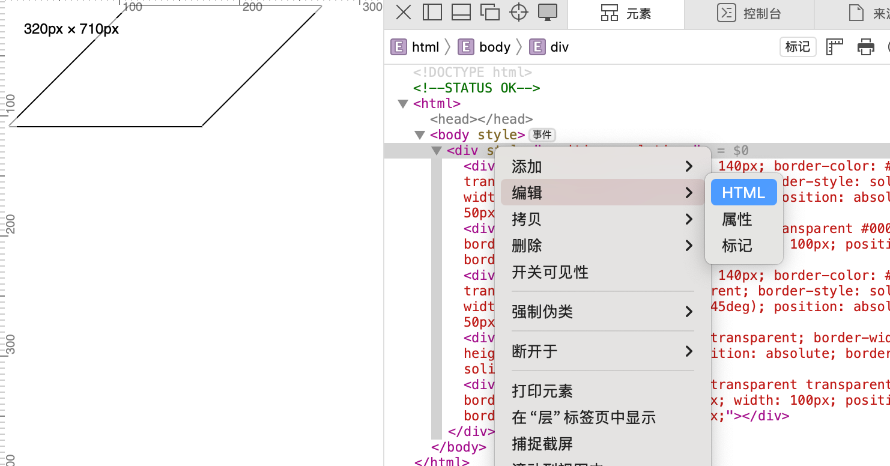
Task: Select the html breadcrumb item
Action: tap(415, 47)
